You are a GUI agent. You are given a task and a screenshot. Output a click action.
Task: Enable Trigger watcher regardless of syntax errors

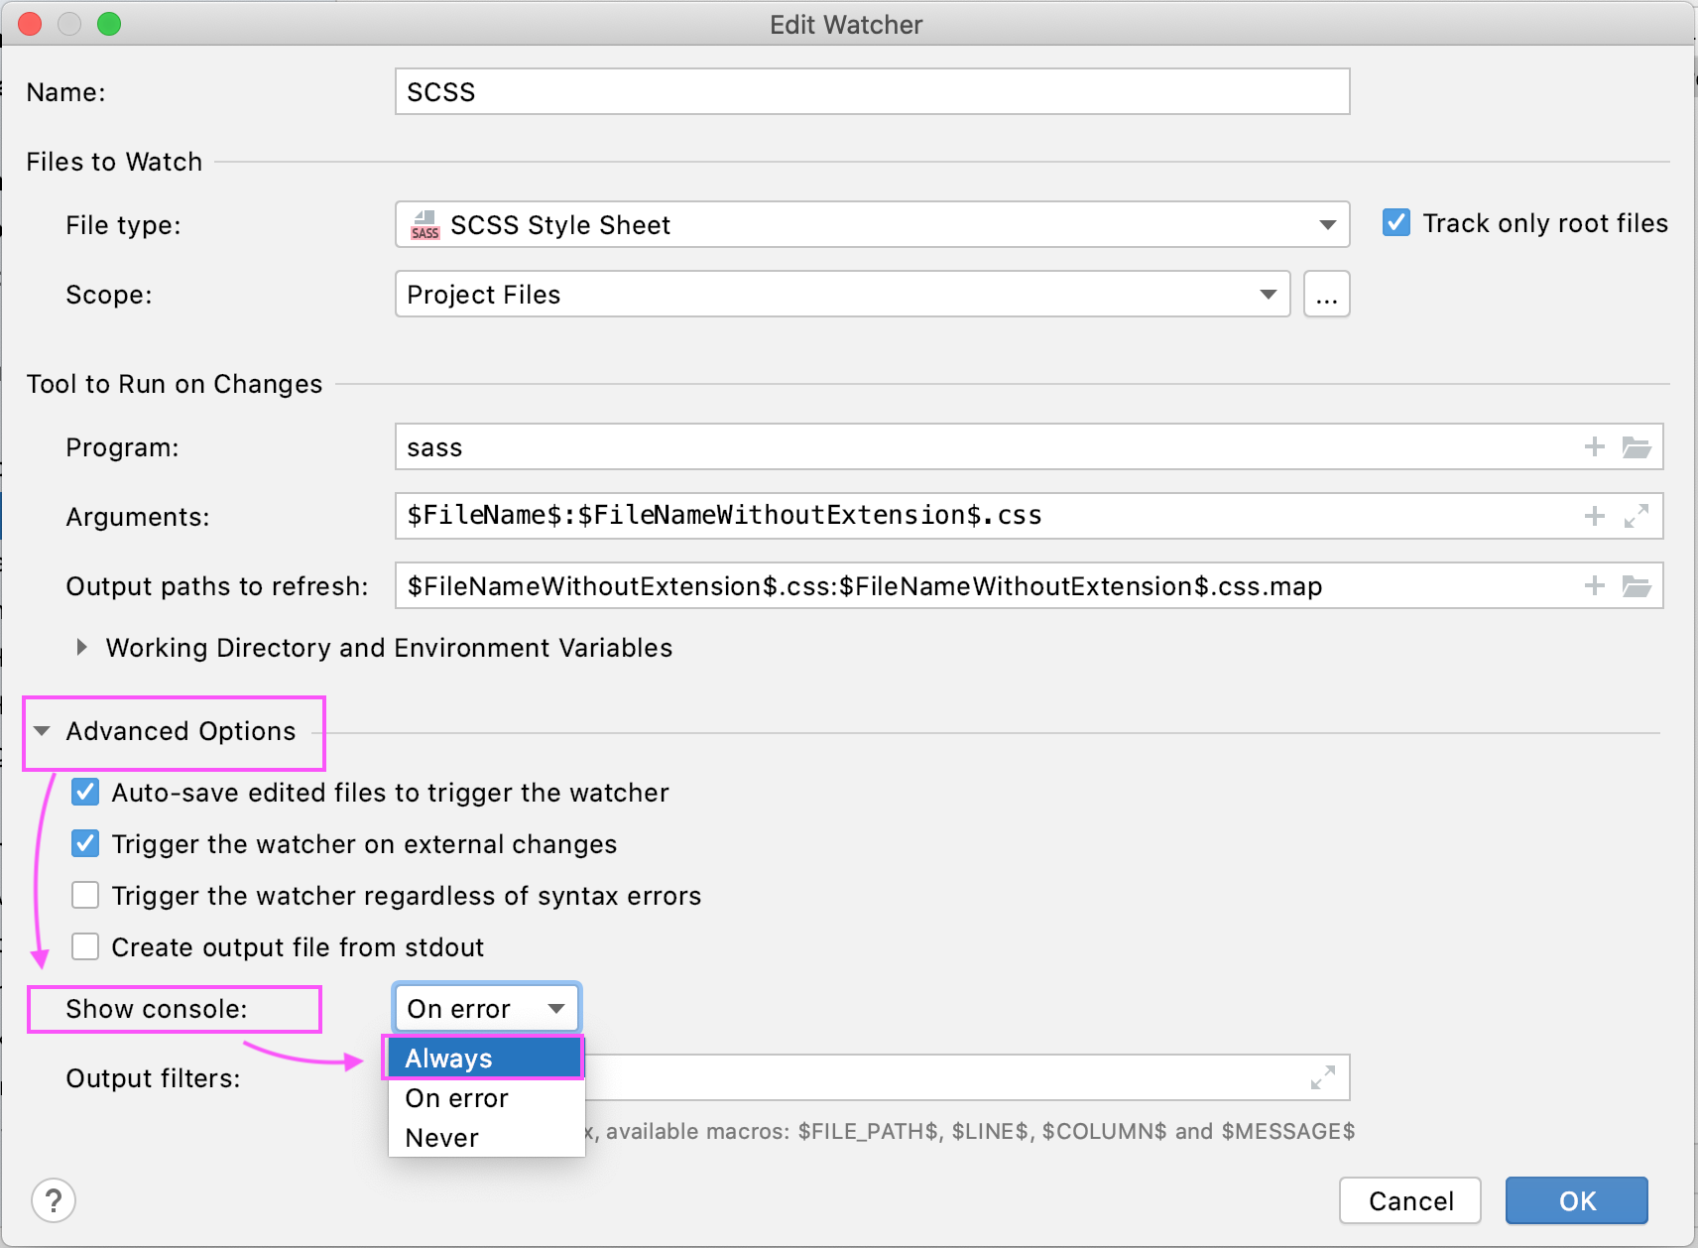(85, 895)
